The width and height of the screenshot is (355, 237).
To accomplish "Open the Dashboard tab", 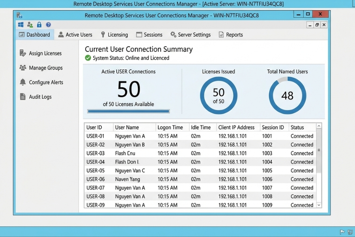I will 35,35.
